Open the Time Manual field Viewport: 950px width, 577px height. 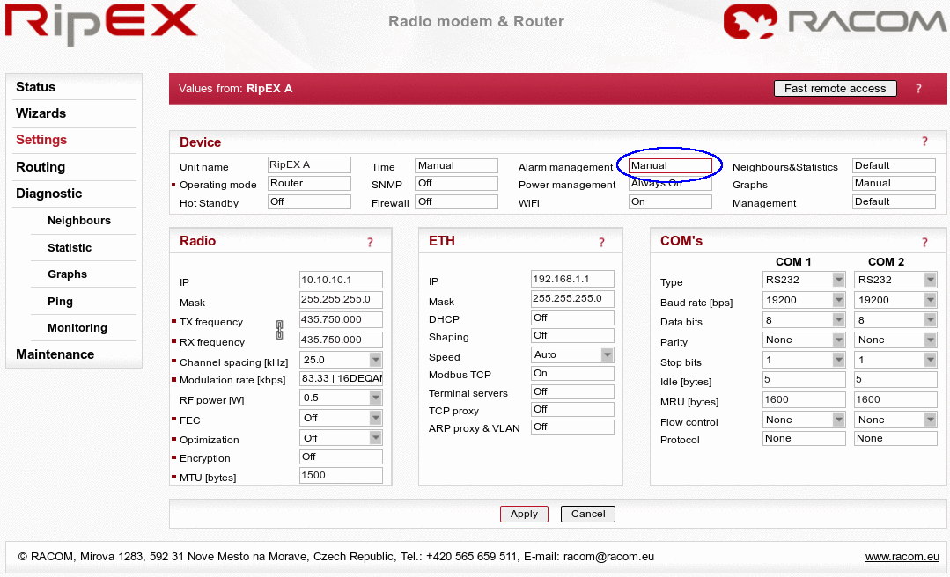pos(457,166)
